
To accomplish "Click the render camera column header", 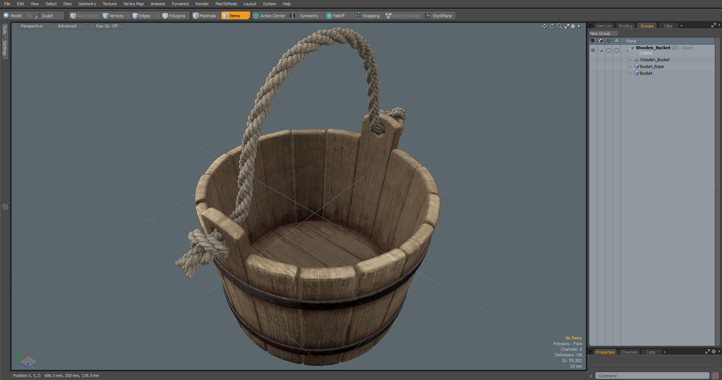I will coord(601,41).
